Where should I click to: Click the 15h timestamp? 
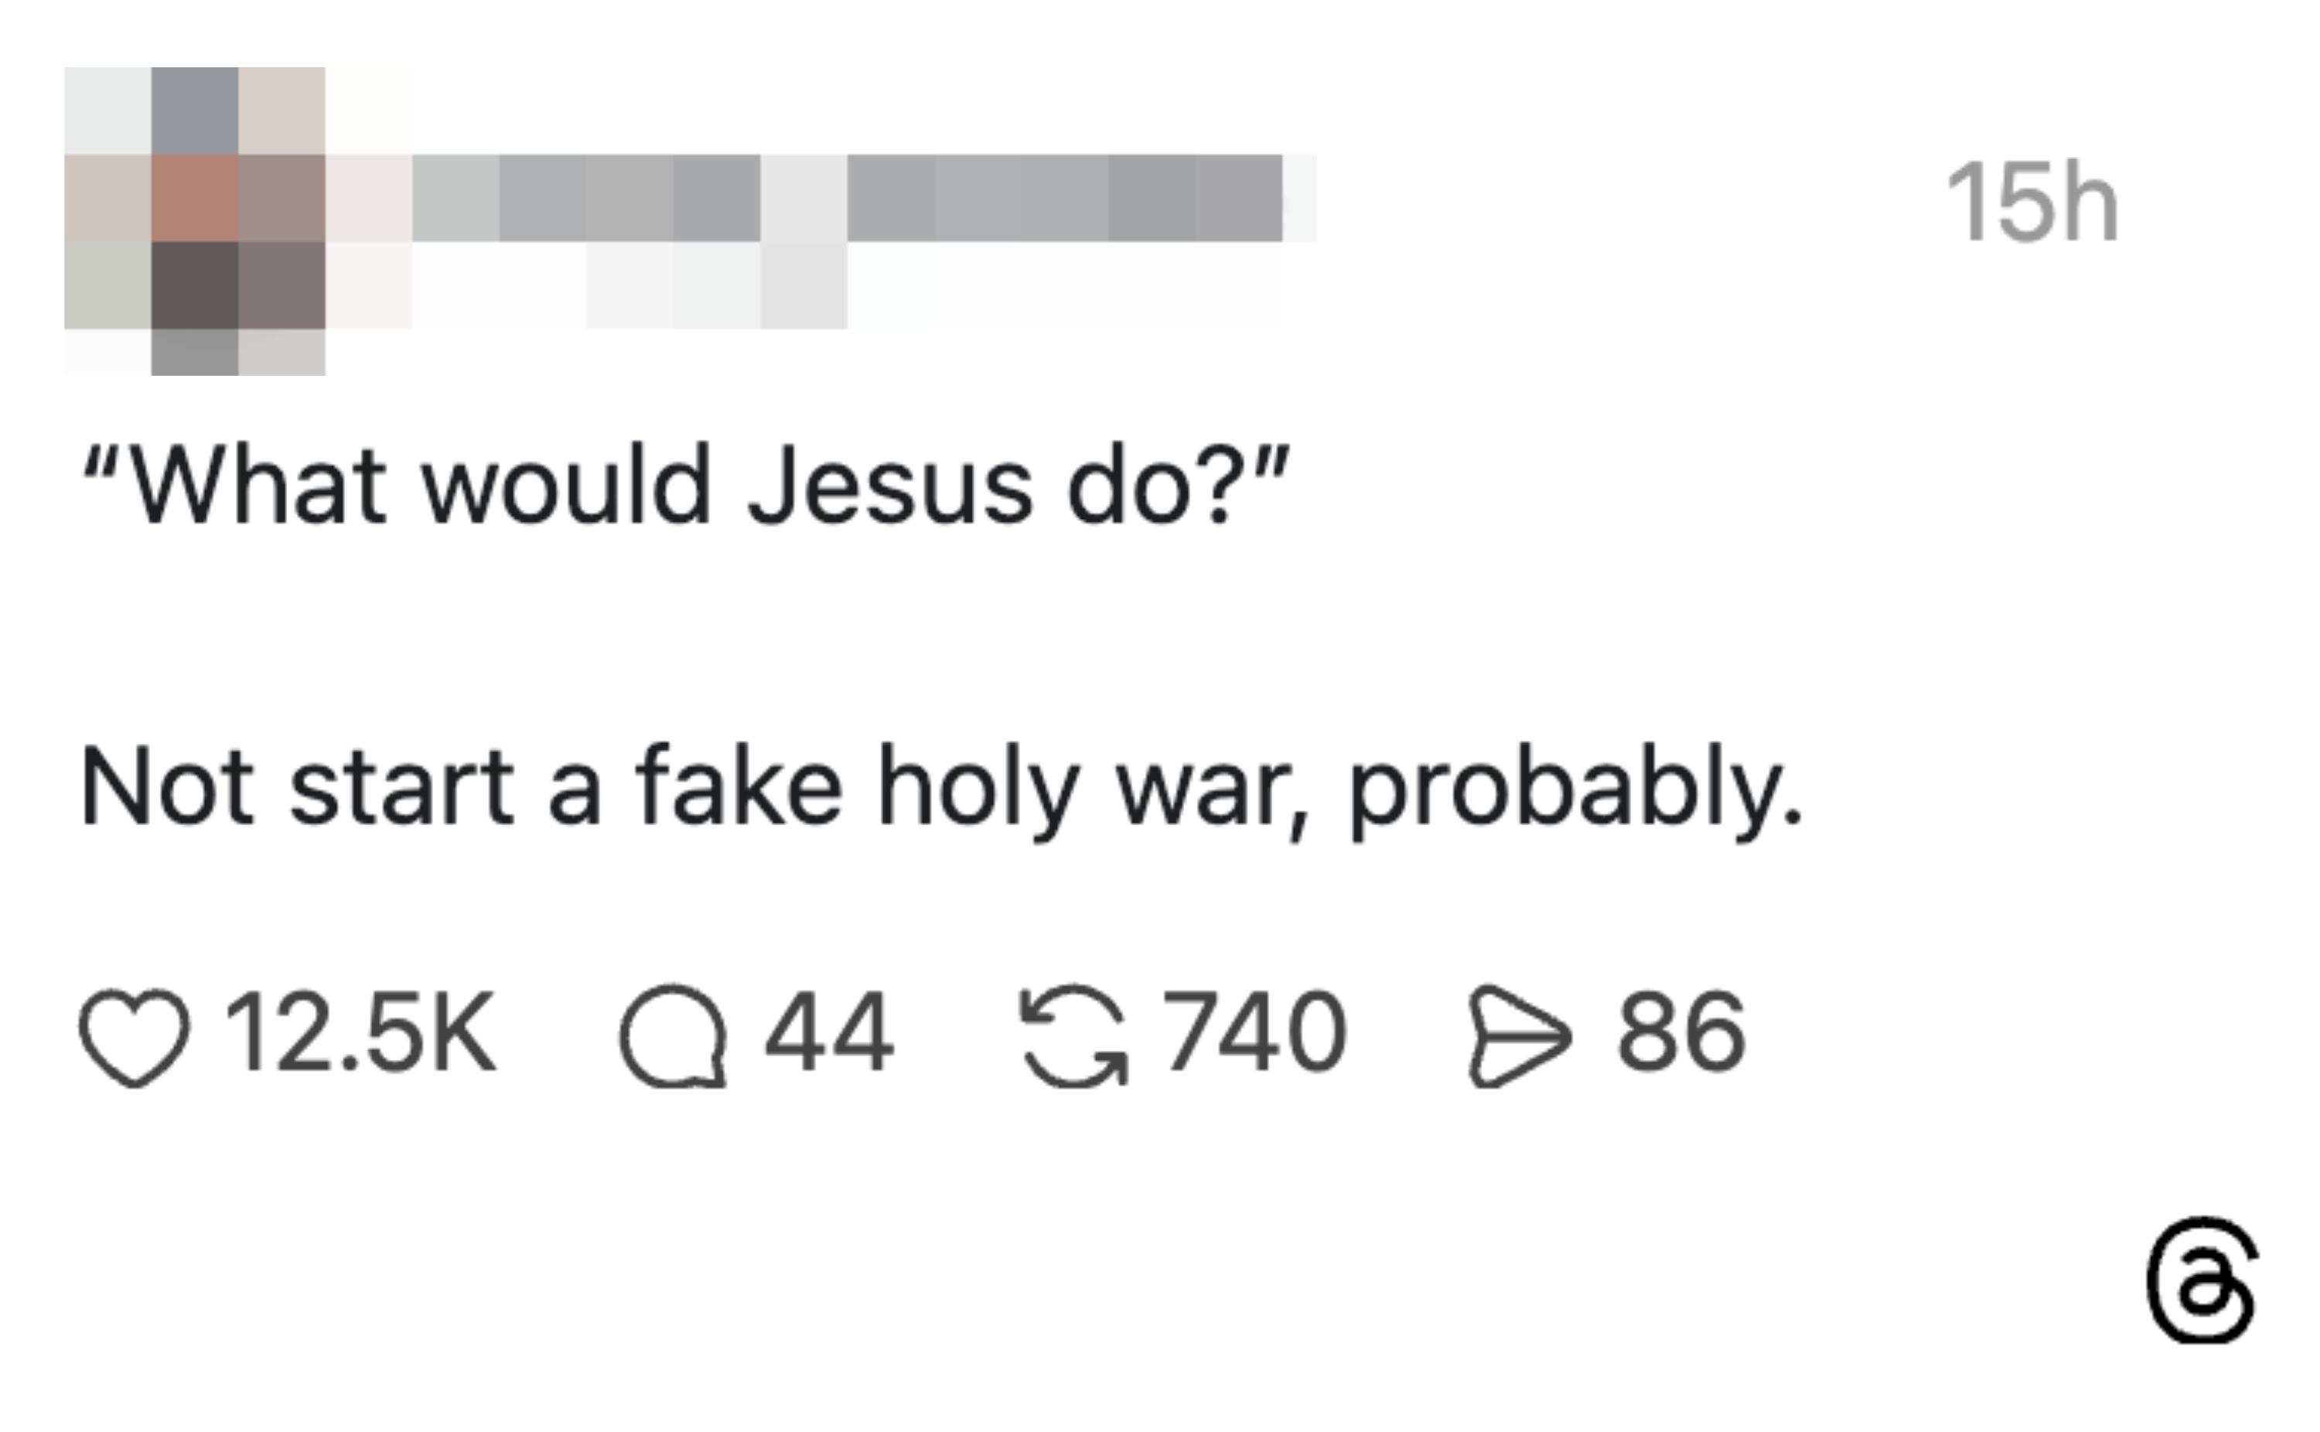coord(2032,203)
